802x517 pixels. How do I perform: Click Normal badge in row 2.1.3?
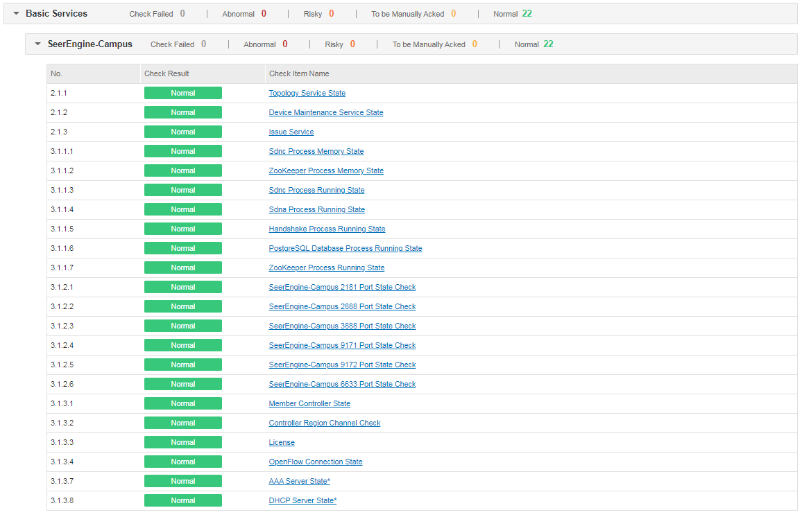(x=183, y=132)
